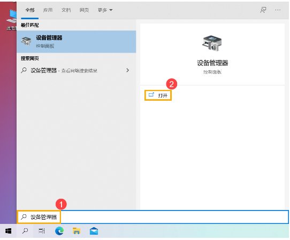Image resolution: width=290 pixels, height=240 pixels.
Task: Launch Microsoft Edge from the taskbar
Action: coord(59,231)
